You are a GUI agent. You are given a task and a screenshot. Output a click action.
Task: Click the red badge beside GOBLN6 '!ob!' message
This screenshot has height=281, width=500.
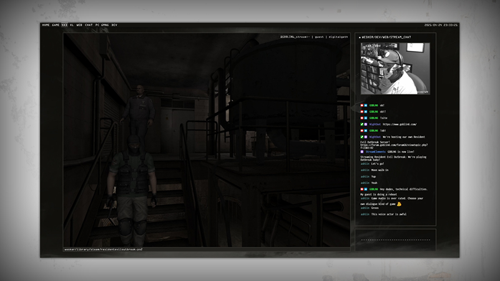coord(362,131)
